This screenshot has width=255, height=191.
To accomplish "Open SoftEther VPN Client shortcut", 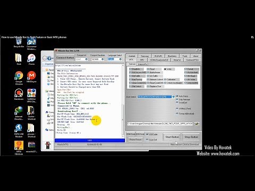I will tap(31, 95).
